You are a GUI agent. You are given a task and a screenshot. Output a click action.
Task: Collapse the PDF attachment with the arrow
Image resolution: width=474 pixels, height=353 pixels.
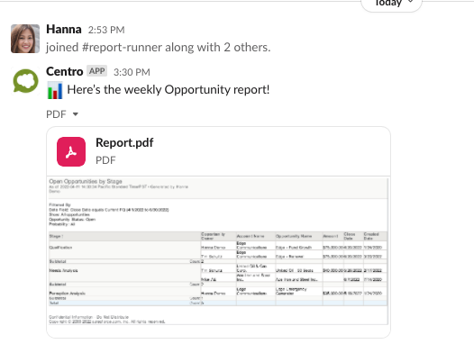(x=76, y=114)
